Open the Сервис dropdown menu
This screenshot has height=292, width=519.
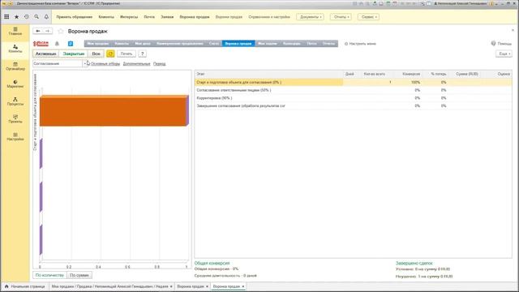coord(369,16)
